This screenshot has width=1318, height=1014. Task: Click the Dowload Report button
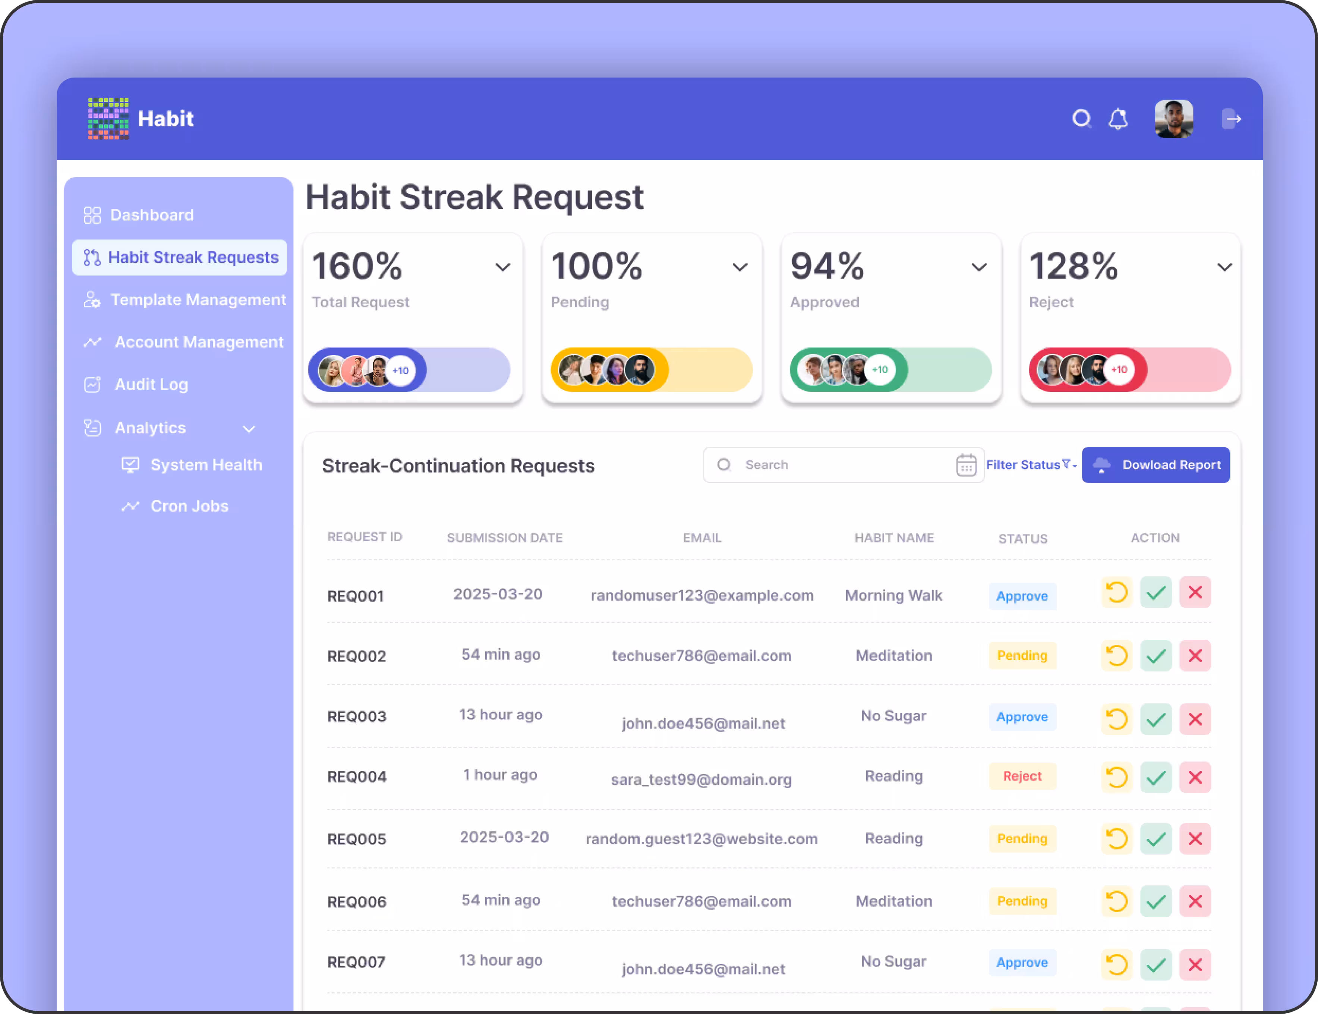click(x=1155, y=465)
